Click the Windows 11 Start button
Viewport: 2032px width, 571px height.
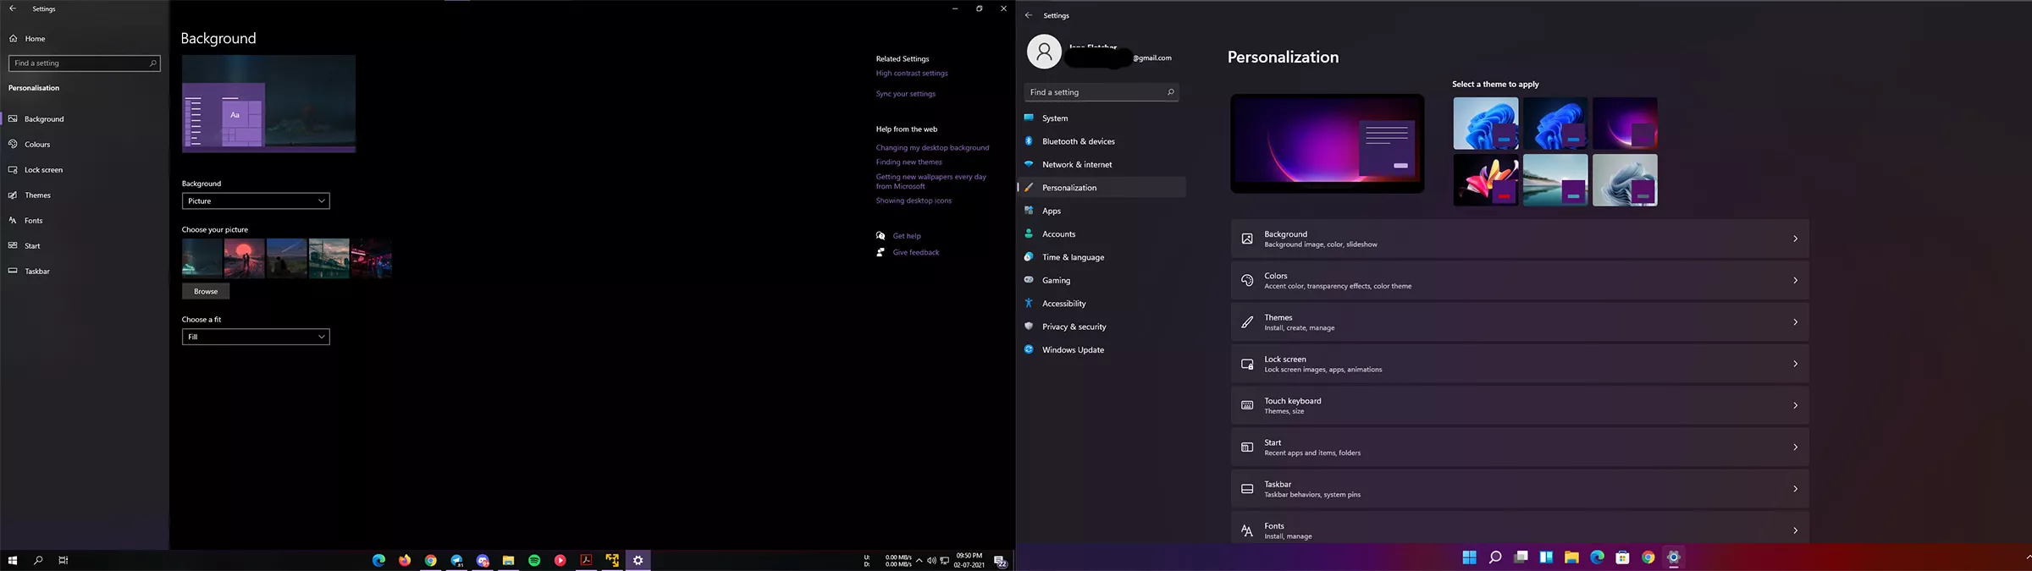click(1469, 557)
